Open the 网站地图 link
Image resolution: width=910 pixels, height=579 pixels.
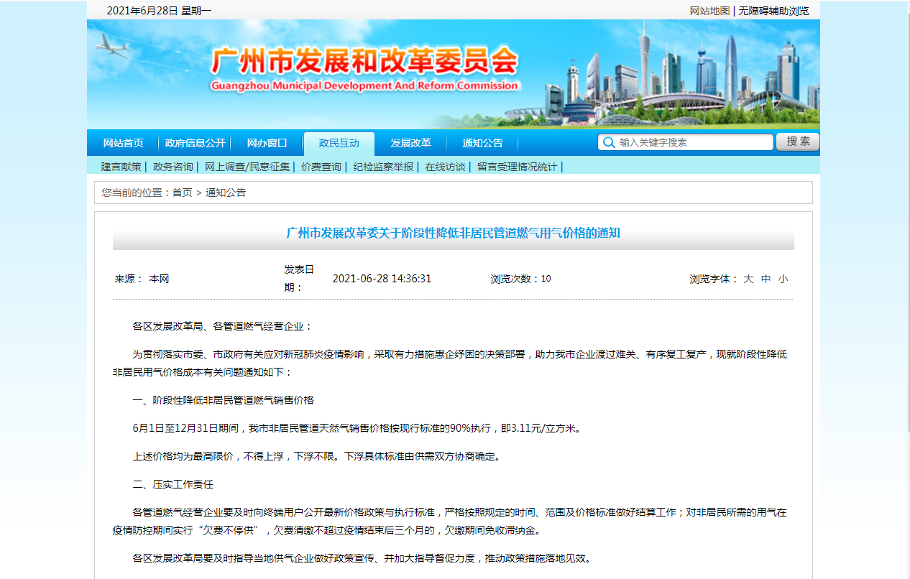709,11
